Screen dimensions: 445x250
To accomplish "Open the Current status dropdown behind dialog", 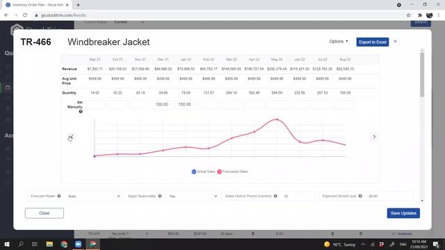I will 129,22.
